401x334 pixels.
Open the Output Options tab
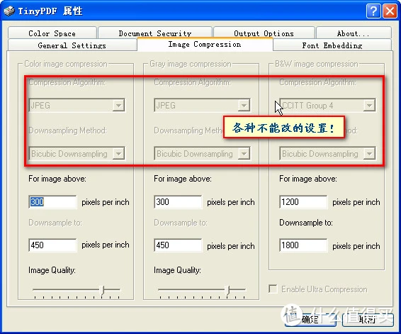tap(264, 33)
